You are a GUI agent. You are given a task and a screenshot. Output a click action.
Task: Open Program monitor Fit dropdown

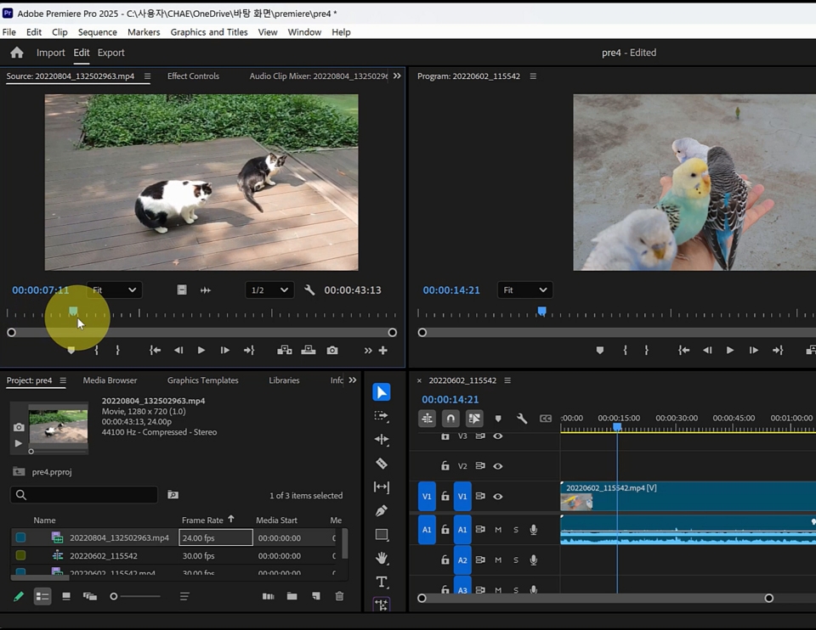click(x=525, y=290)
